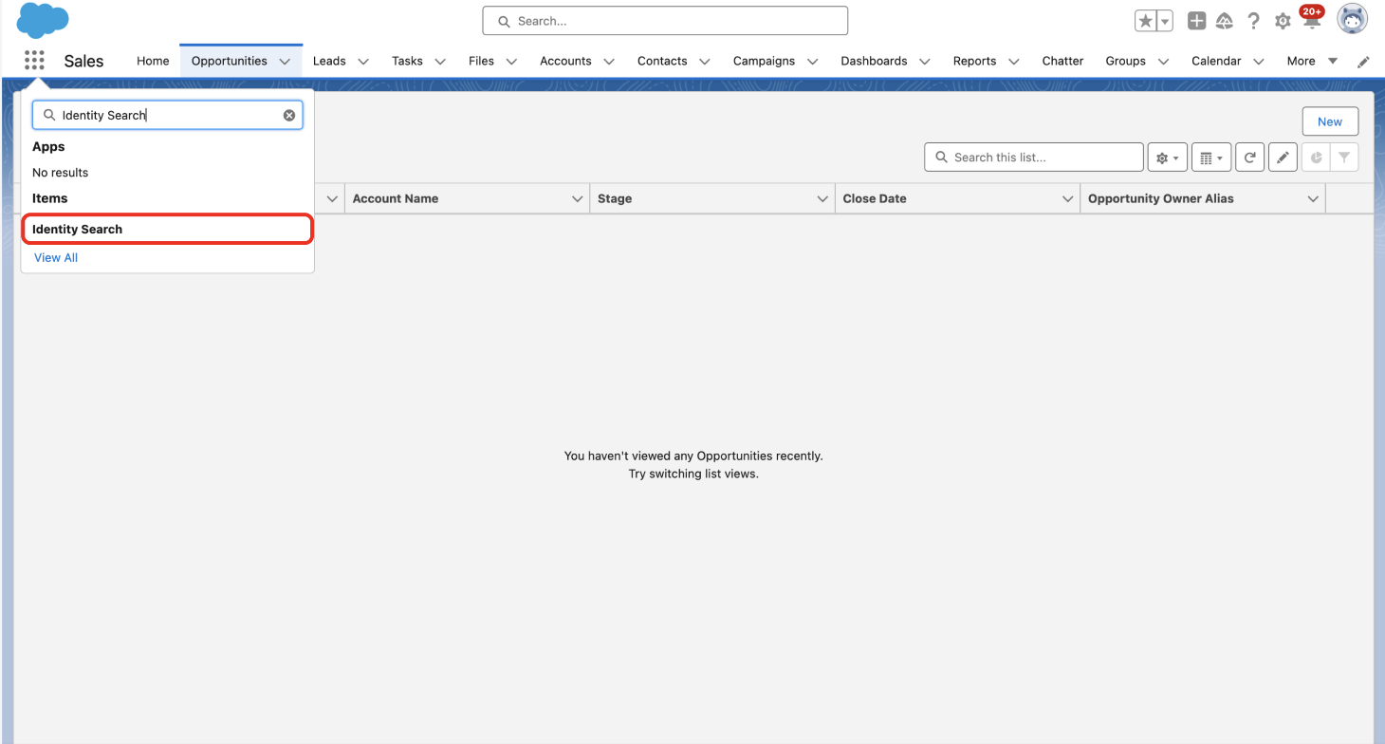Open the Opportunities tab
Screen dimensions: 1385x744
click(x=230, y=61)
